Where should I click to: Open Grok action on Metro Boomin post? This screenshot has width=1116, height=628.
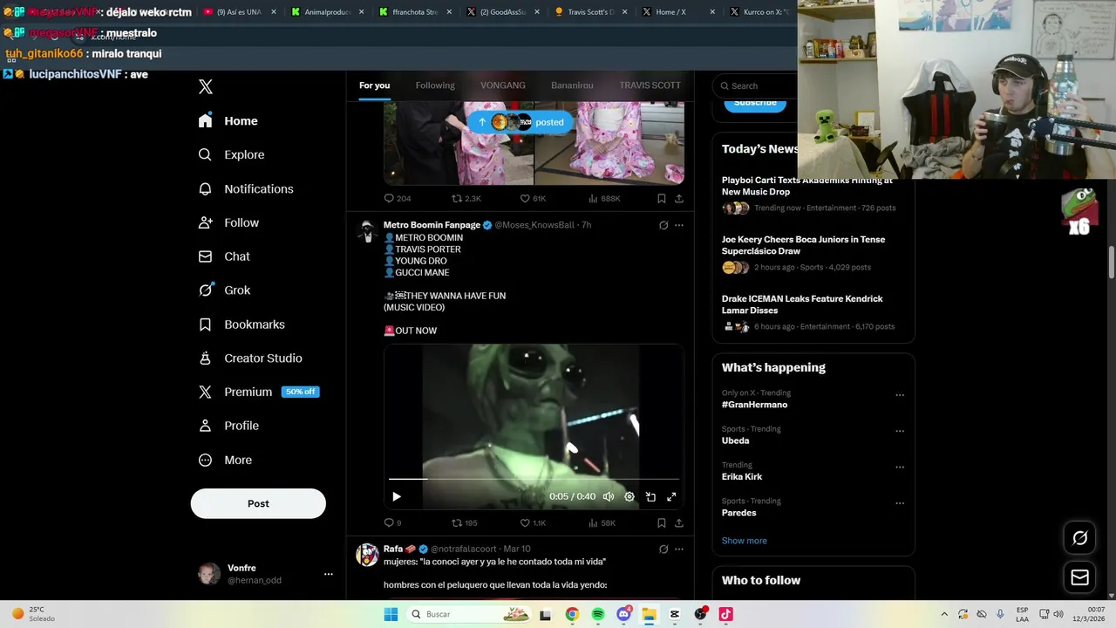663,225
